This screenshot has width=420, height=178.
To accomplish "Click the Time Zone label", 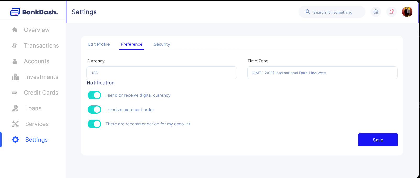I will pyautogui.click(x=258, y=61).
